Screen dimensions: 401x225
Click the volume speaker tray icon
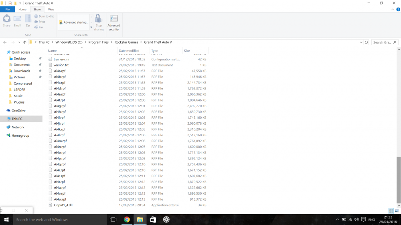356,219
